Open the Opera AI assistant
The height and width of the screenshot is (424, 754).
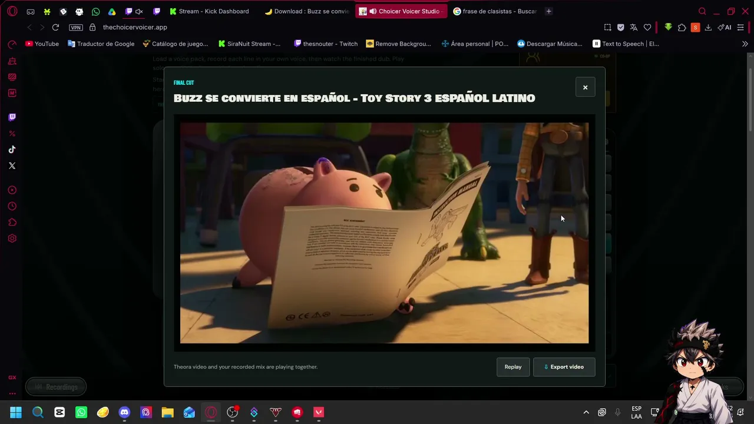725,27
